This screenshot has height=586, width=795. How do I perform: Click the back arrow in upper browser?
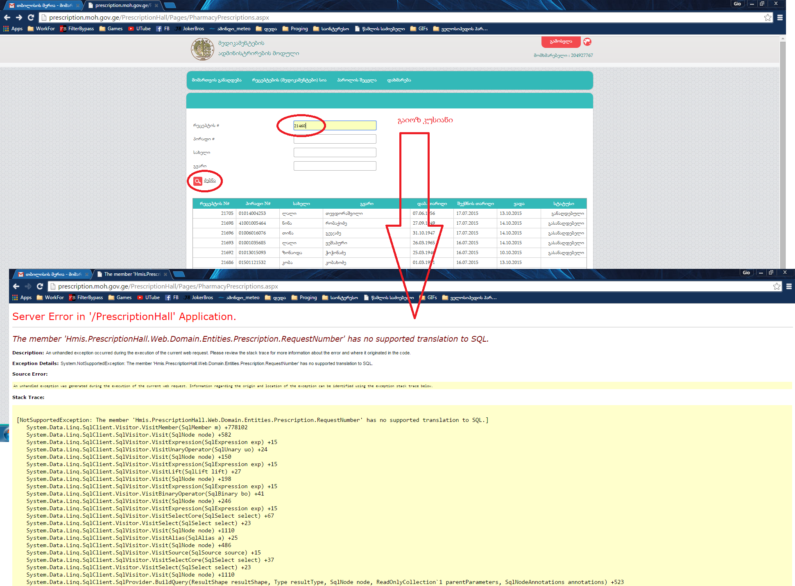point(7,18)
